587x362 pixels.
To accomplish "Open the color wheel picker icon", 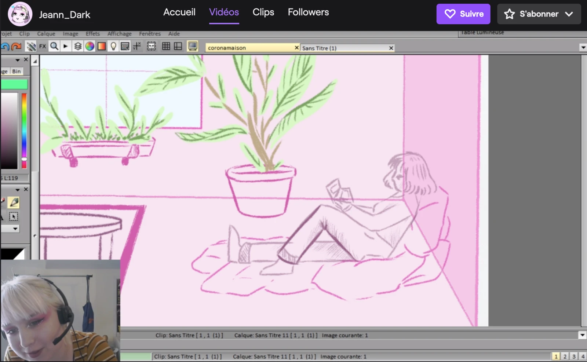I will click(x=90, y=47).
